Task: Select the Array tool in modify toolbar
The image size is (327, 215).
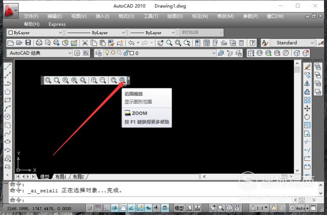Action: (307, 100)
